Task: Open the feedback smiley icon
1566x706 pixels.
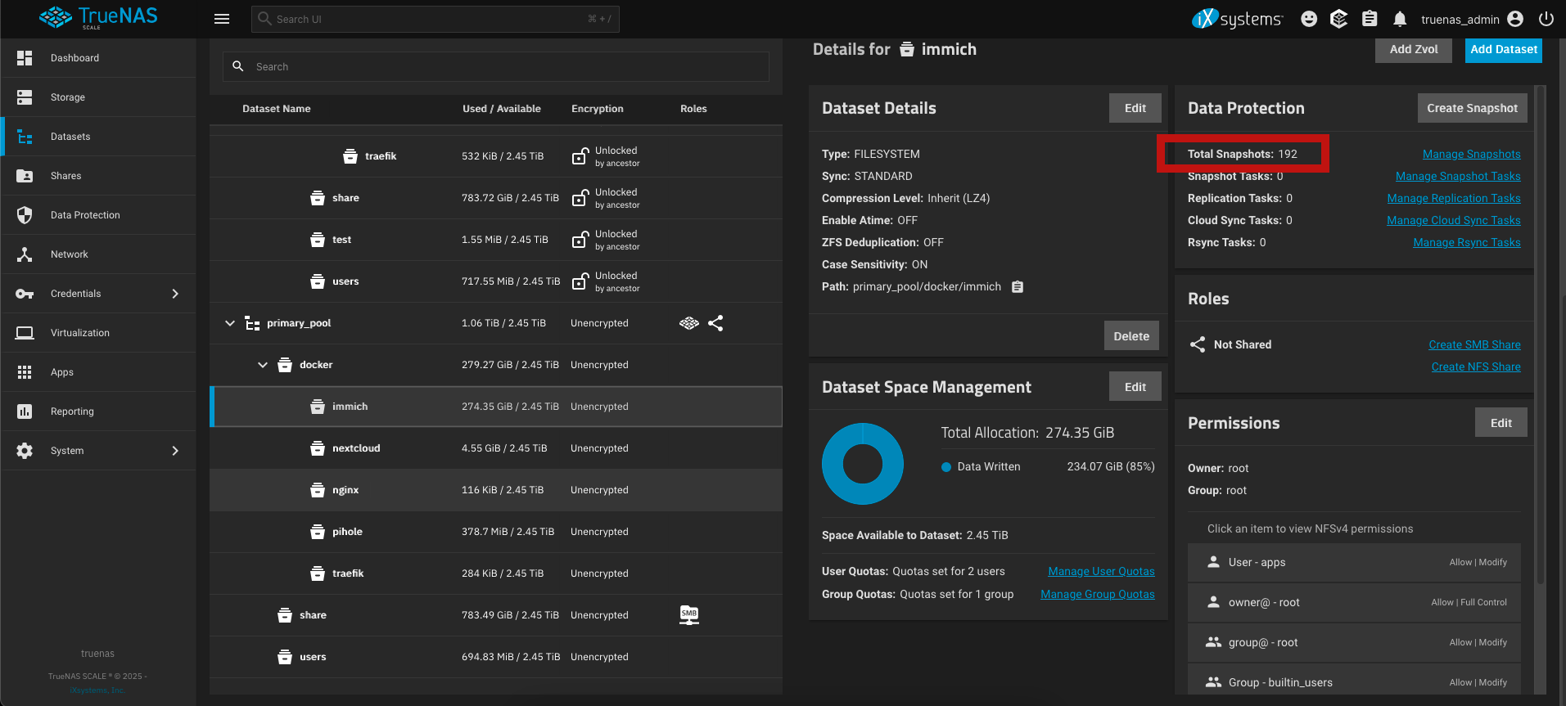Action: point(1309,19)
